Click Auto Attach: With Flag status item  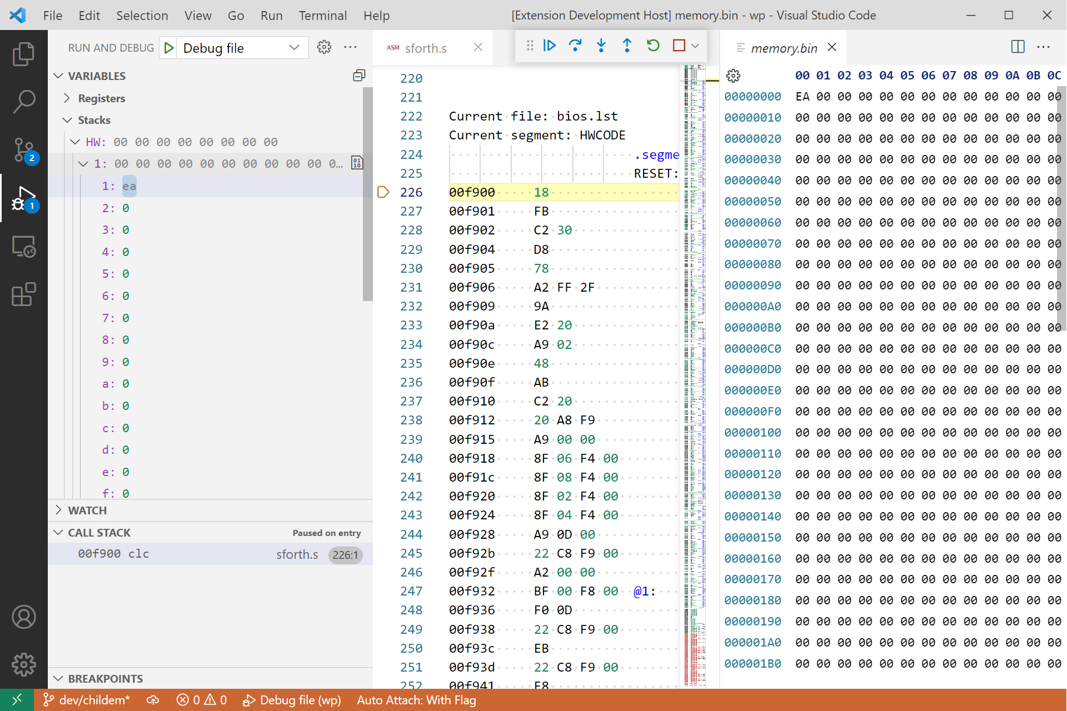click(x=416, y=700)
